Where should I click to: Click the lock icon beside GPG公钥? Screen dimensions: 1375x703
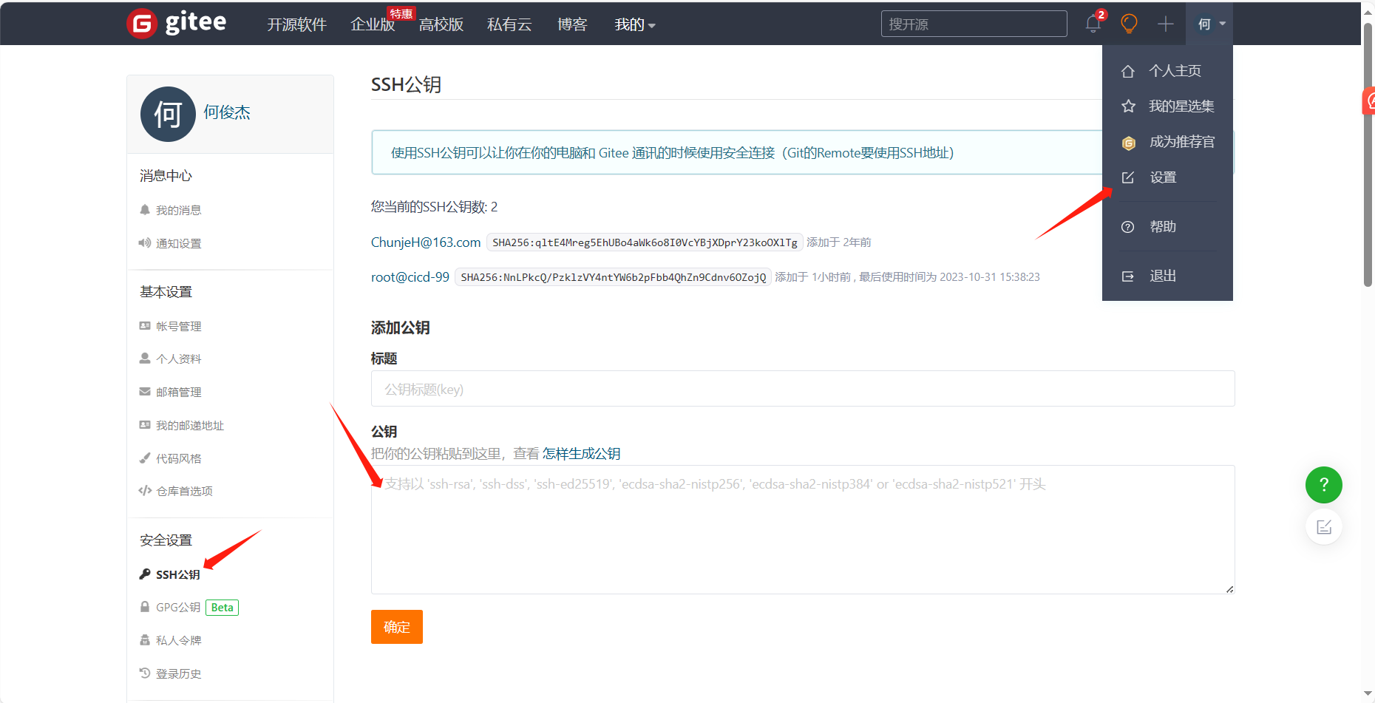(145, 607)
